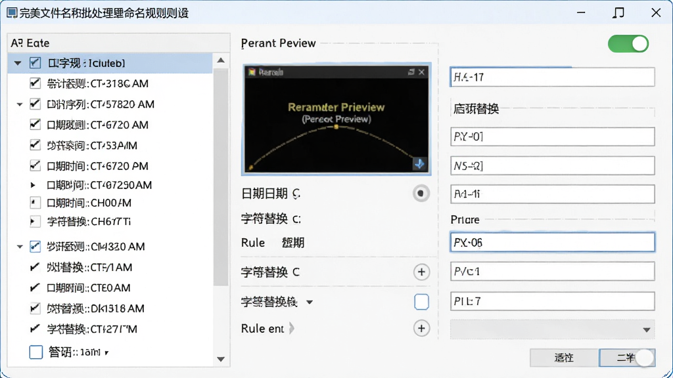Collapse the CT-57820 AM tree node

[x=20, y=104]
